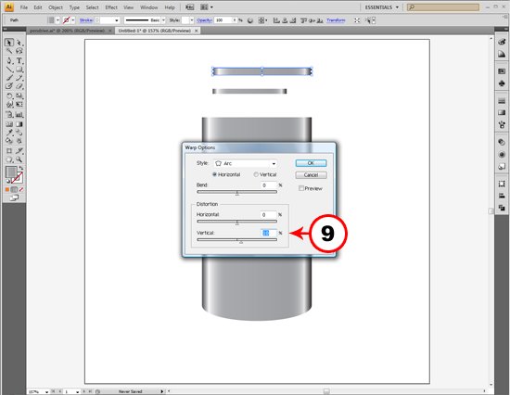Select the Pen tool
The image size is (510, 395).
[x=9, y=60]
